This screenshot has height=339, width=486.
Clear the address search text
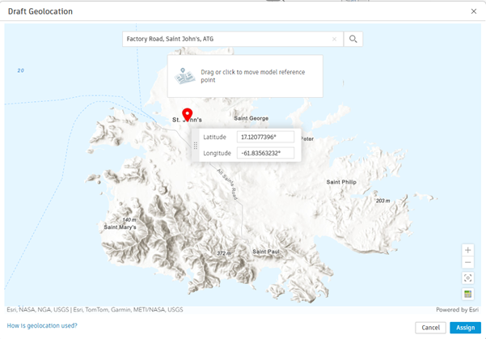coord(334,39)
